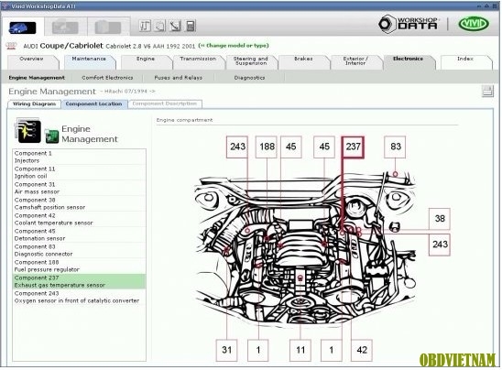Select Component 45 Detonation sensor
502x370 pixels.
79,234
